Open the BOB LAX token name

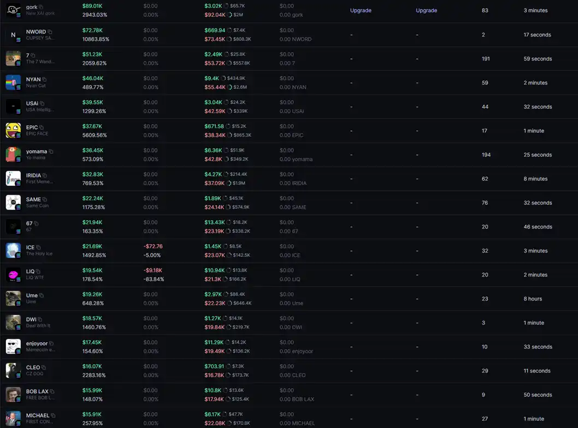pos(37,391)
